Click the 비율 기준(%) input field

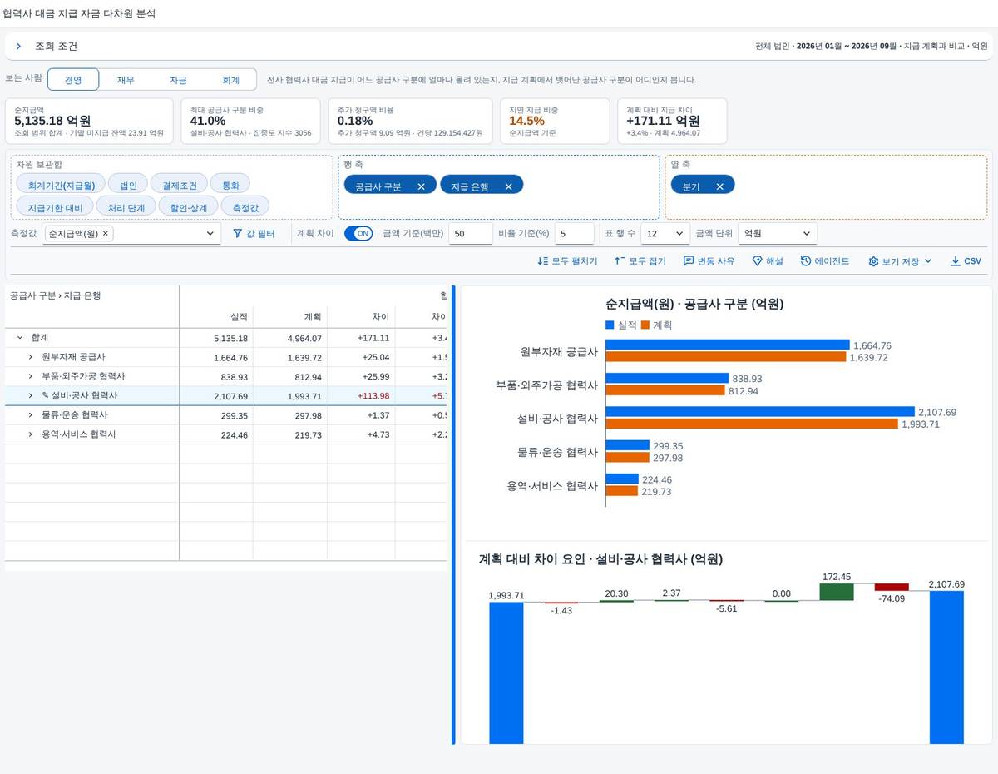pos(575,234)
